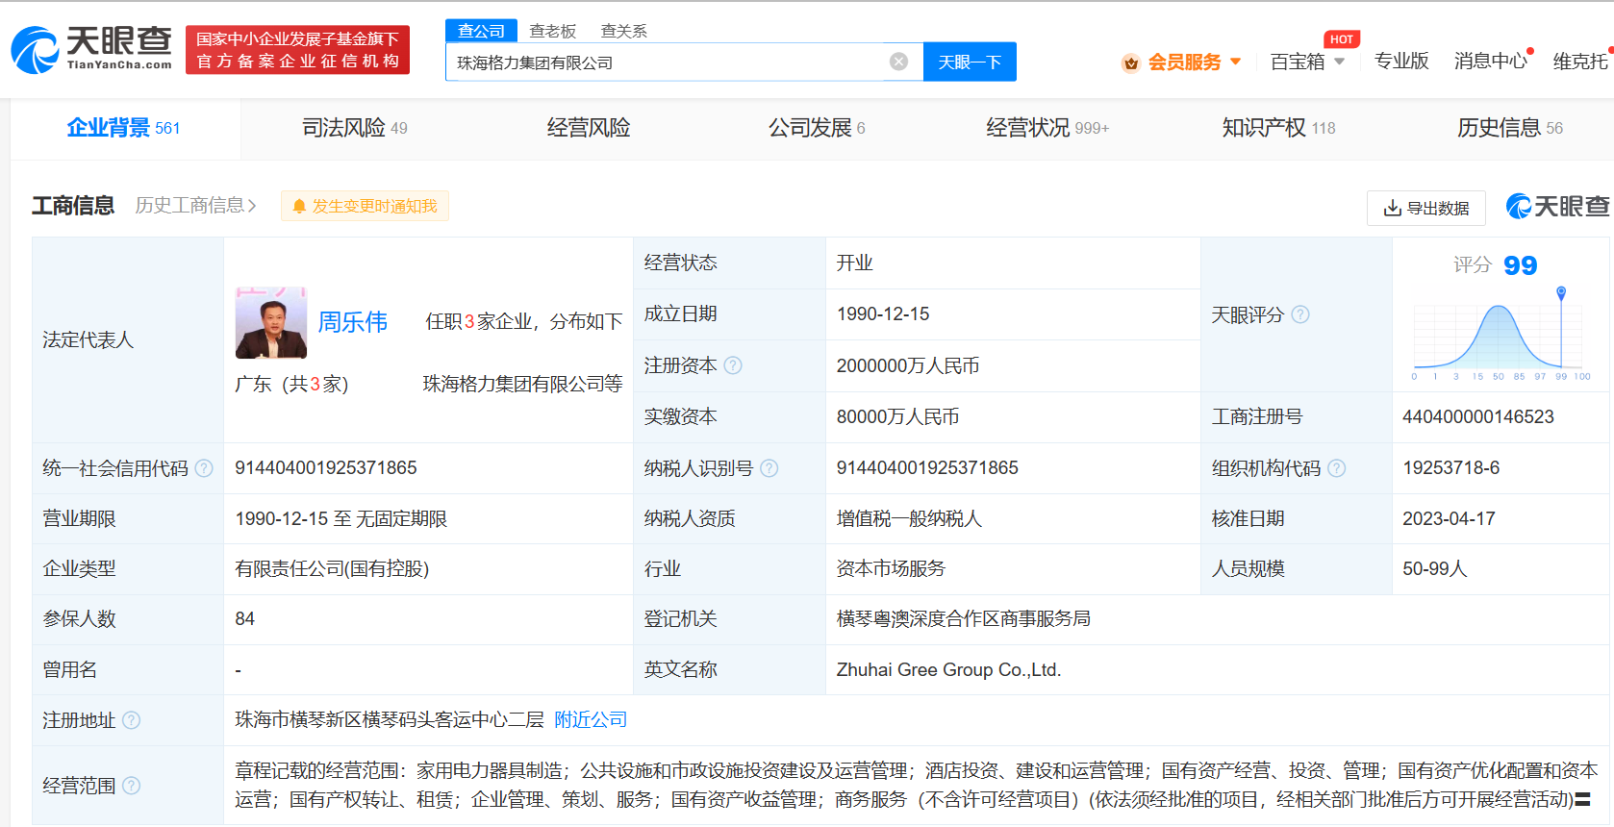Open help for 经营范围
The width and height of the screenshot is (1614, 827).
[132, 786]
